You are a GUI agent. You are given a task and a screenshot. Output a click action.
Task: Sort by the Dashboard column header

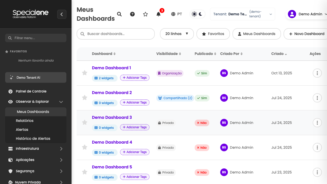pyautogui.click(x=104, y=54)
